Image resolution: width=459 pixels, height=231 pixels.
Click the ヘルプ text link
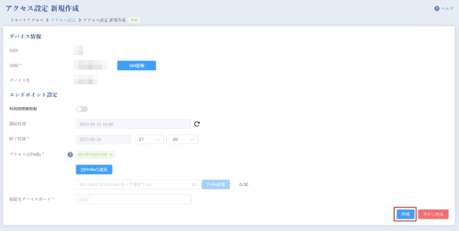coord(447,8)
